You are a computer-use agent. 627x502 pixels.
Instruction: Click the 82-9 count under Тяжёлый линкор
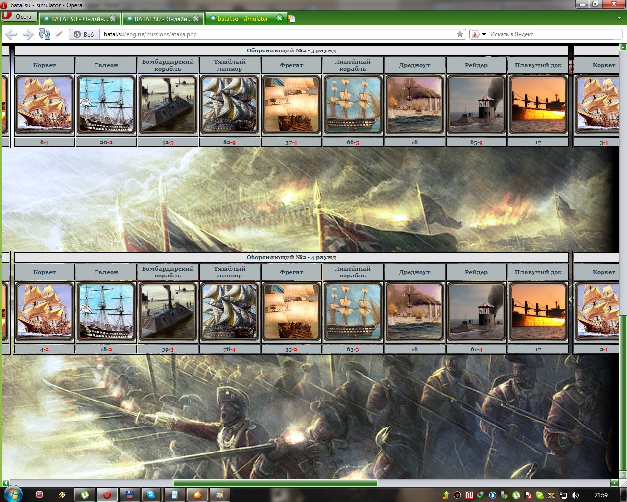[230, 142]
